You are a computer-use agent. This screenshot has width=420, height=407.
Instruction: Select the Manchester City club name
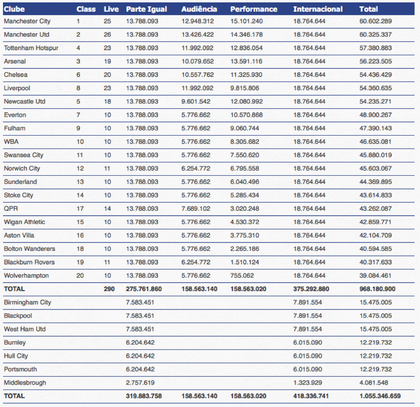click(x=27, y=21)
